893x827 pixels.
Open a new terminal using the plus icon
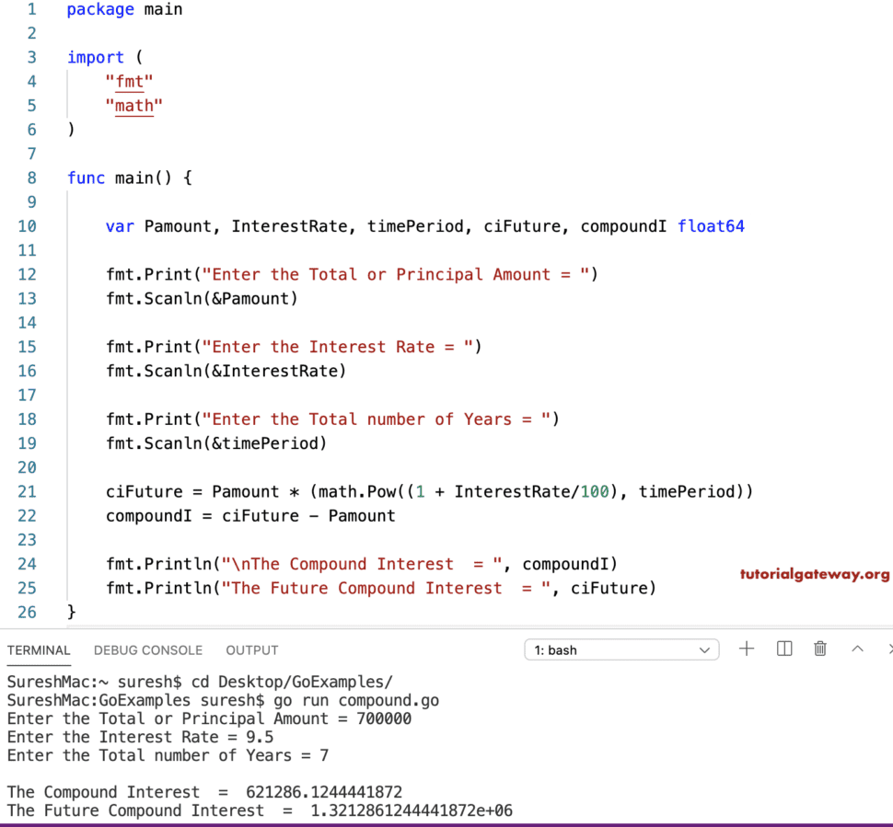pyautogui.click(x=747, y=649)
